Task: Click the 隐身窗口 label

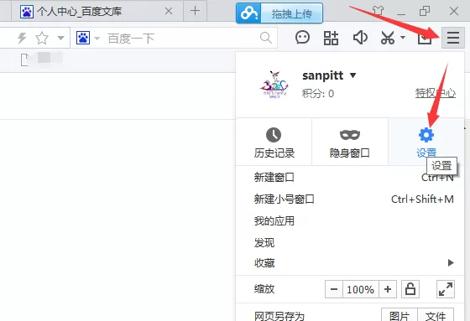Action: 350,153
